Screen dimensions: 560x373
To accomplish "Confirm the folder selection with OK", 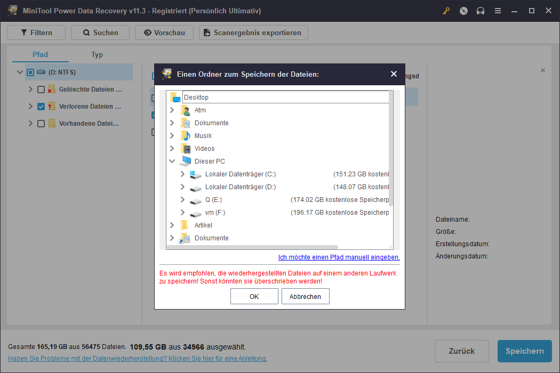I will (x=254, y=296).
